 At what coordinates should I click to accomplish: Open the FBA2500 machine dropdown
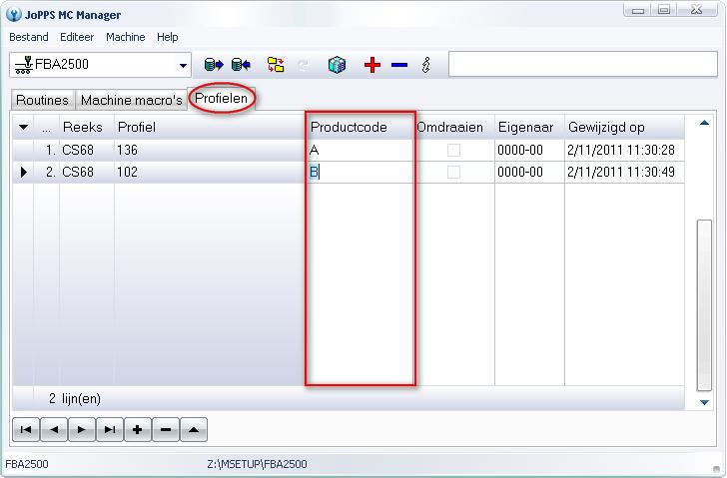click(183, 65)
